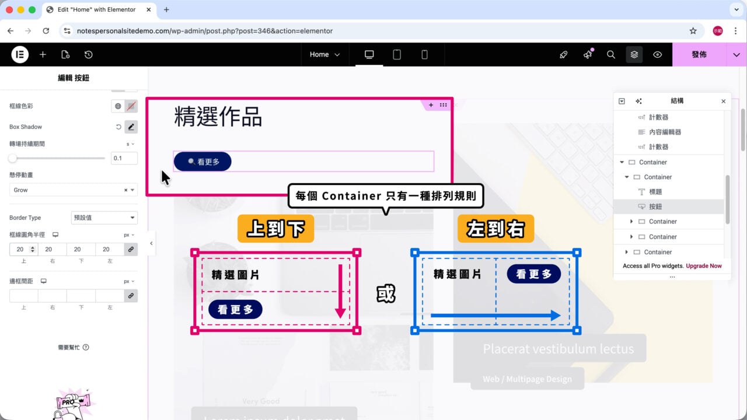Select 標題 in the structure tree
Screen dimensions: 747x420
[x=669, y=191]
